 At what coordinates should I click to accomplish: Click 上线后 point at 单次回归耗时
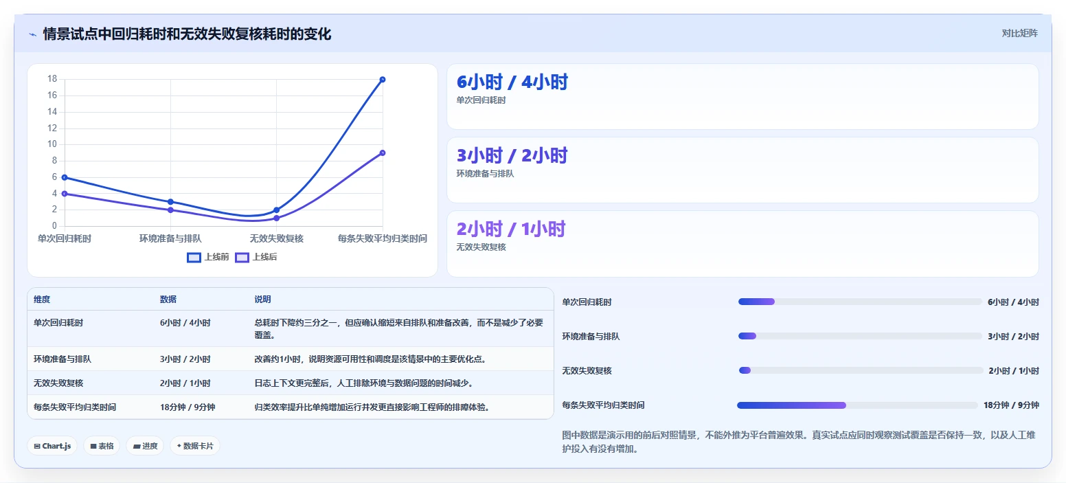click(65, 194)
